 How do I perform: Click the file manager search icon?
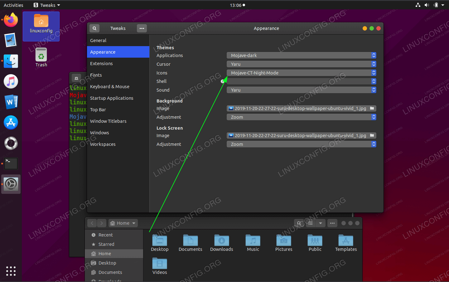299,223
